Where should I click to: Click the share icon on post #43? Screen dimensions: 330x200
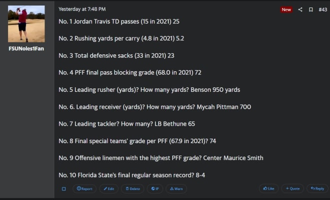click(x=300, y=9)
